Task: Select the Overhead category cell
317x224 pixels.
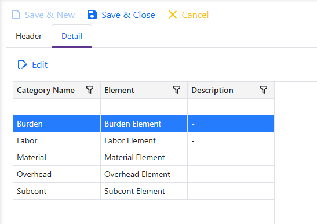Action: coord(57,174)
